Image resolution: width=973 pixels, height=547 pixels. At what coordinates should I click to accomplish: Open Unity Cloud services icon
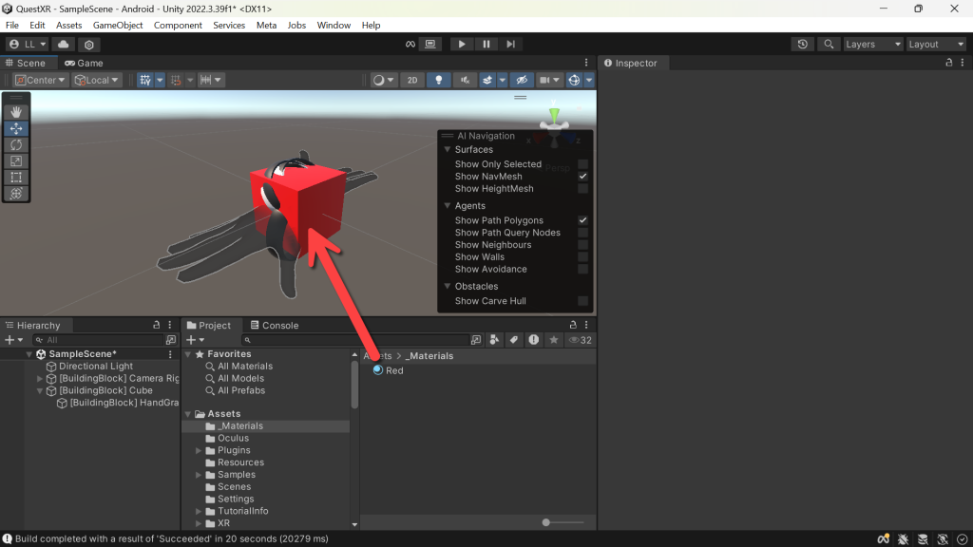point(64,44)
